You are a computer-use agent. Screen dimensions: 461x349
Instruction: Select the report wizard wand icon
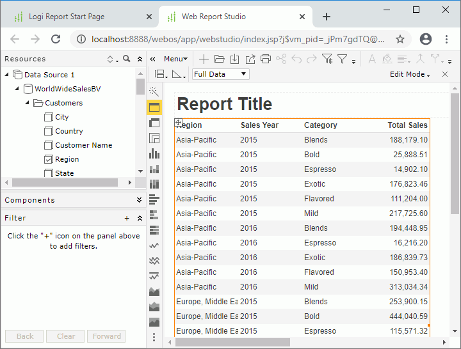pyautogui.click(x=154, y=92)
